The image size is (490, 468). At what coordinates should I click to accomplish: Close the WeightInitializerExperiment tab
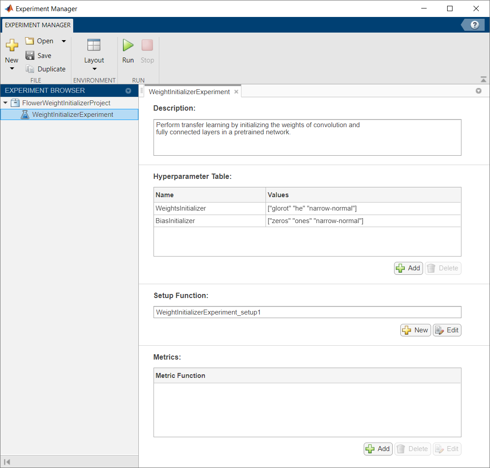[x=236, y=92]
